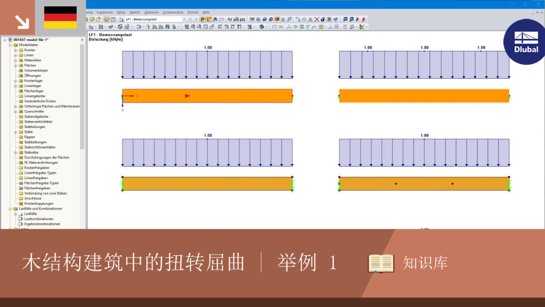Select Liniengelenke in the navigator
The image size is (545, 307).
click(x=35, y=96)
